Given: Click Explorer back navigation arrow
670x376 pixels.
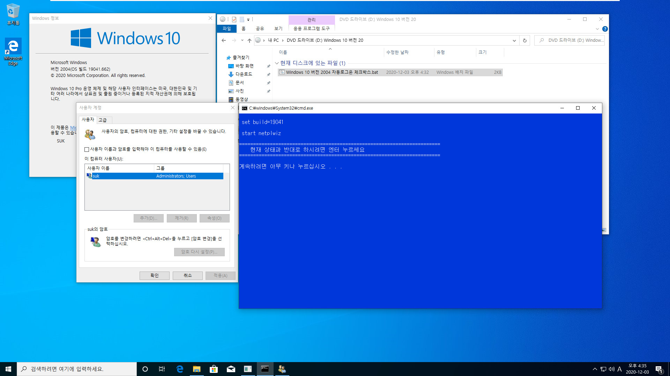Looking at the screenshot, I should (224, 40).
